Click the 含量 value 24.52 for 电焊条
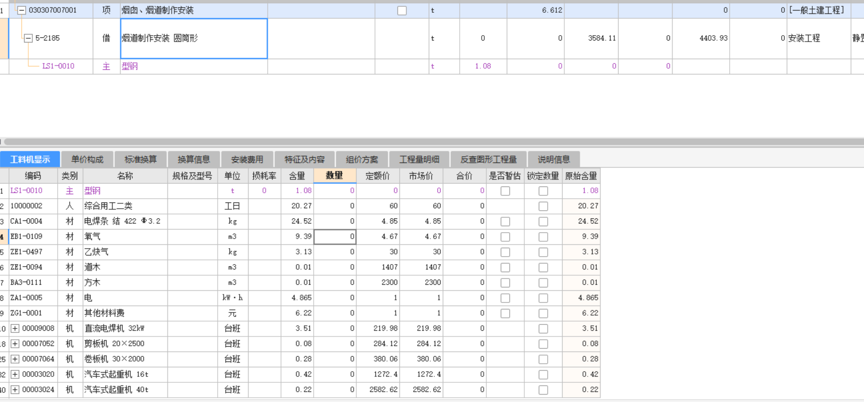 (x=297, y=221)
